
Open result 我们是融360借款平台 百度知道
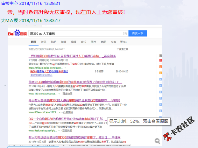[72, 56]
